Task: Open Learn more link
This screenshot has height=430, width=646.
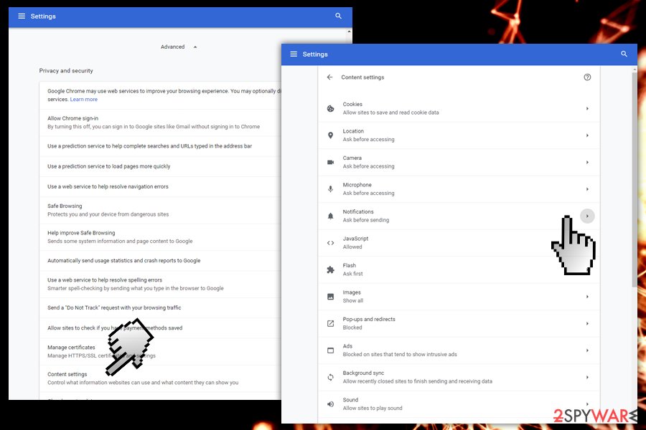Action: click(x=84, y=99)
